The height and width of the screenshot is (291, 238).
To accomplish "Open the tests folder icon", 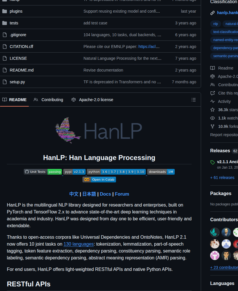I will tap(5, 23).
